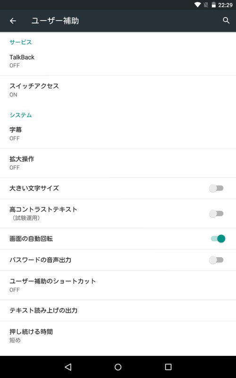236x378 pixels.
Task: Tap the back arrow in header
Action: click(x=13, y=21)
